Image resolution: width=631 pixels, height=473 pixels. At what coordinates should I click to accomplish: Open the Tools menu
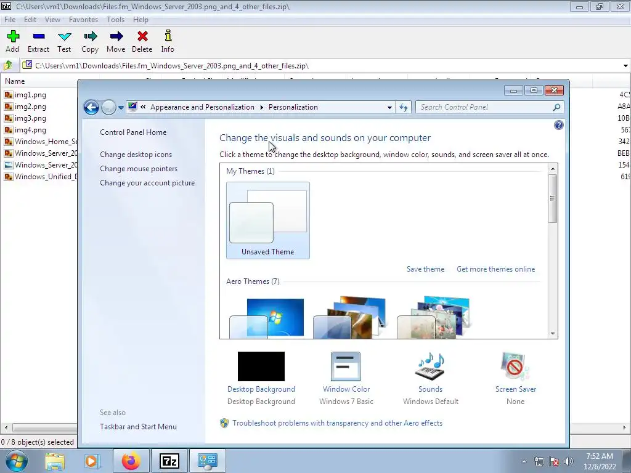[115, 19]
